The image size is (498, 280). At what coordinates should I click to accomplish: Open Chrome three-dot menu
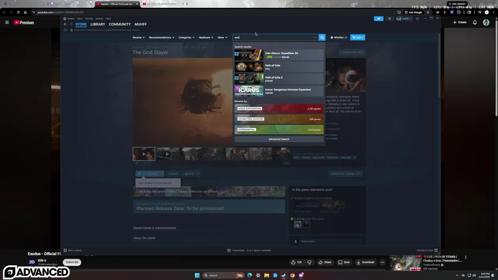(x=493, y=12)
